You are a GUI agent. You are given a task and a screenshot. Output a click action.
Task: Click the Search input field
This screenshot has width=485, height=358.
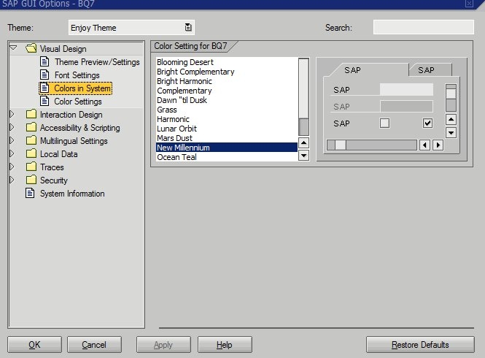point(424,27)
